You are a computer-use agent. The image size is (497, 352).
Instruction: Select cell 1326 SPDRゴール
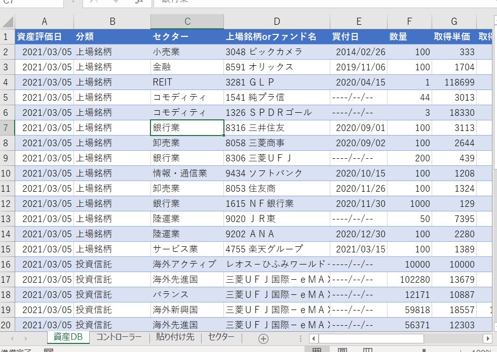(x=277, y=113)
